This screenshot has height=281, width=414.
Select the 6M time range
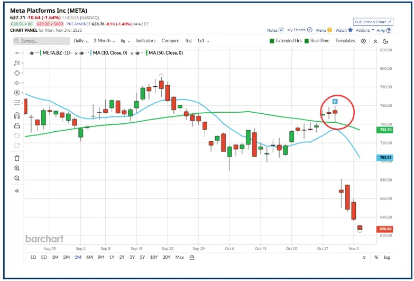pyautogui.click(x=89, y=257)
